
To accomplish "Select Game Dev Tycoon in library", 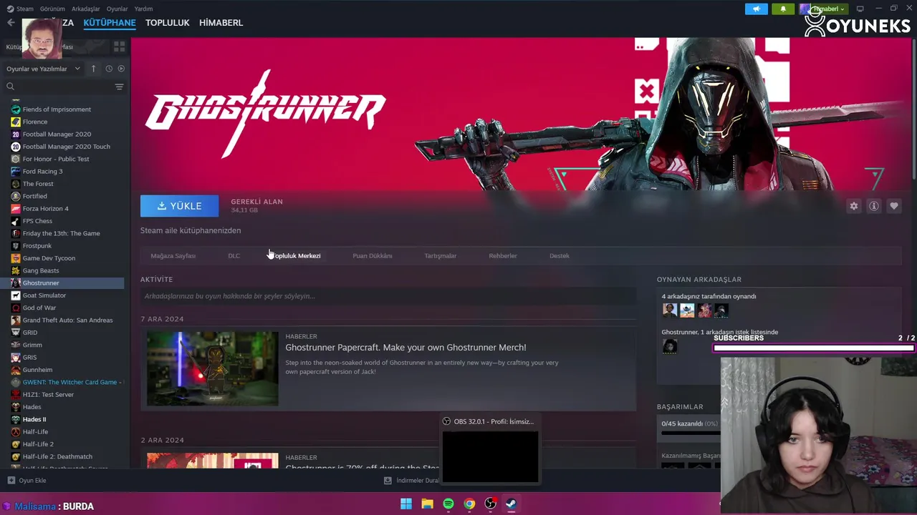I will (x=49, y=258).
